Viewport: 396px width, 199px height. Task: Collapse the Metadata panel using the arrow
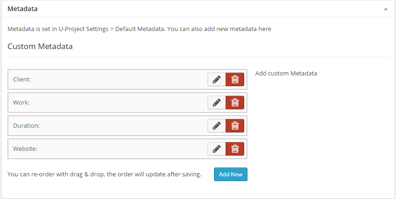(386, 9)
